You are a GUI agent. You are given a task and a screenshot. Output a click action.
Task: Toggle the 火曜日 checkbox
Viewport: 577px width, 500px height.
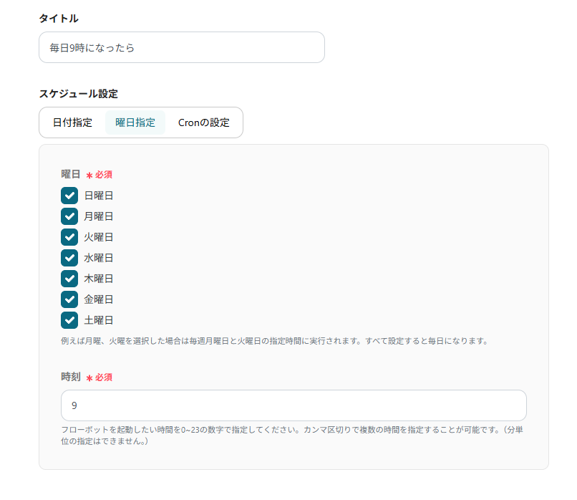[x=69, y=236]
